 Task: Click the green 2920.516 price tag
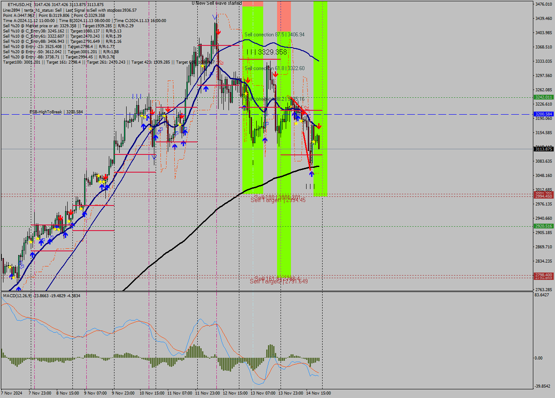coord(544,226)
